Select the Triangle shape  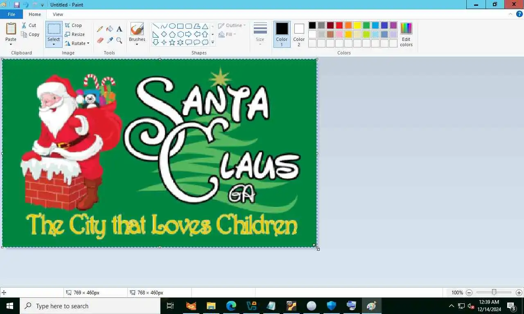pyautogui.click(x=205, y=26)
